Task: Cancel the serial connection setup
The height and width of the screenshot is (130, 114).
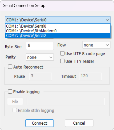Action: tap(79, 123)
